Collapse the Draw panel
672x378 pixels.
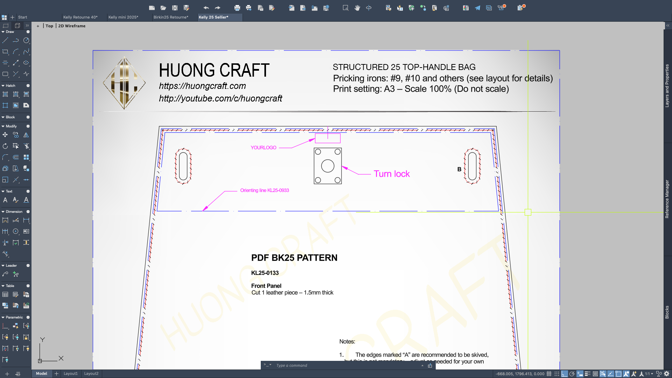[x=3, y=32]
